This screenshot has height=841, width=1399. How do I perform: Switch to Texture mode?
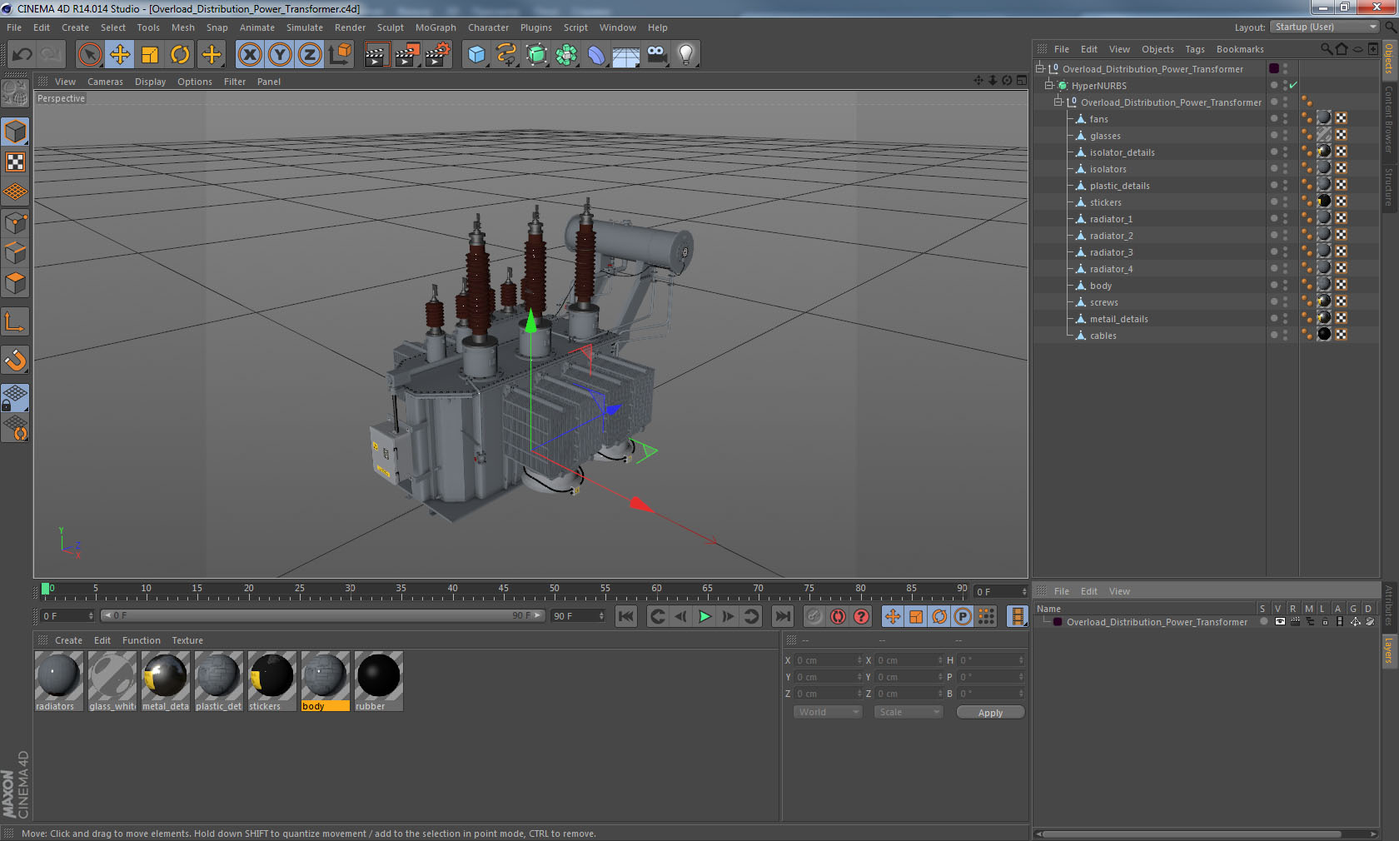click(16, 162)
